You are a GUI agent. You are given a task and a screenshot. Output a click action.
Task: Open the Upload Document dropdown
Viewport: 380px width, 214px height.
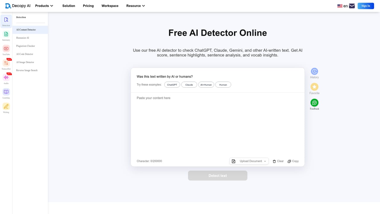[x=249, y=161]
